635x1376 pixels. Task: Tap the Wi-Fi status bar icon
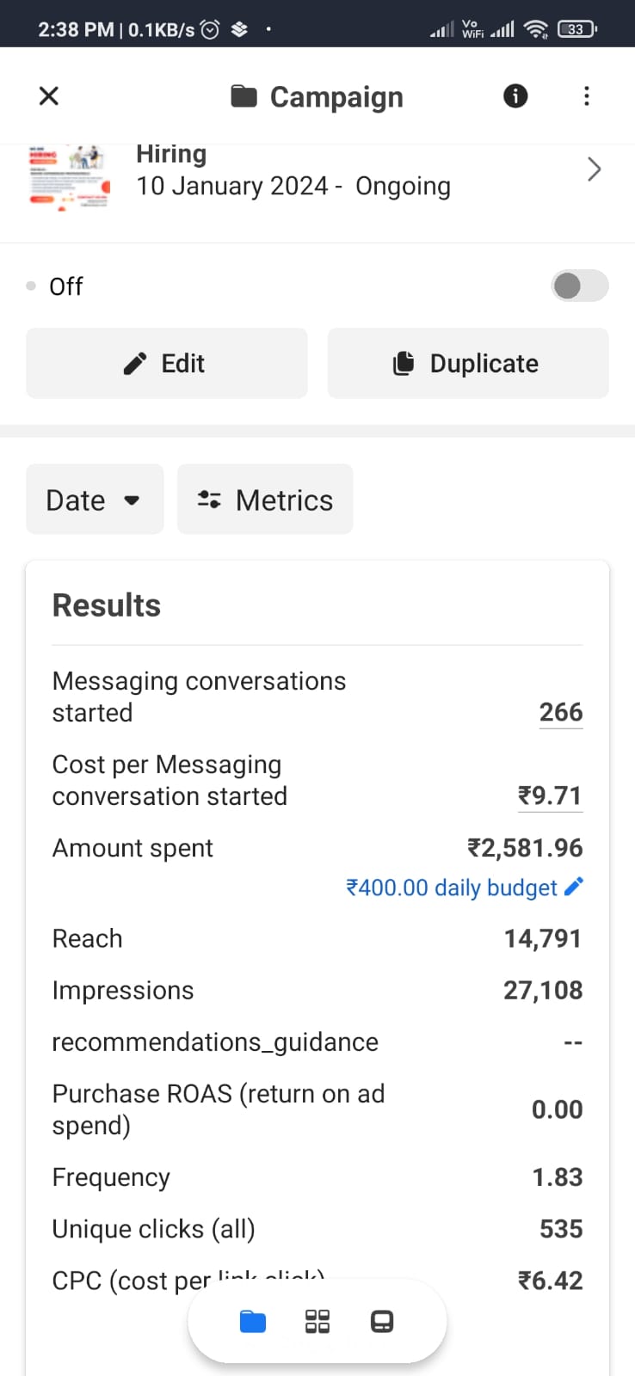click(x=536, y=29)
